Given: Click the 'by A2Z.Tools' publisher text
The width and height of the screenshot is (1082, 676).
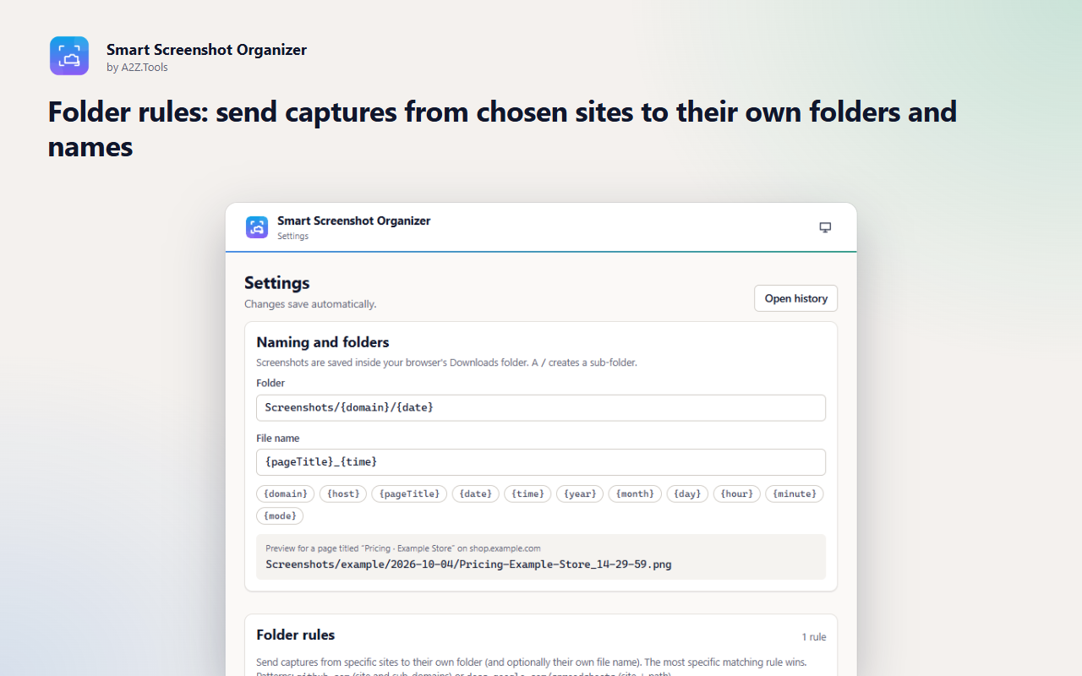Looking at the screenshot, I should 137,68.
